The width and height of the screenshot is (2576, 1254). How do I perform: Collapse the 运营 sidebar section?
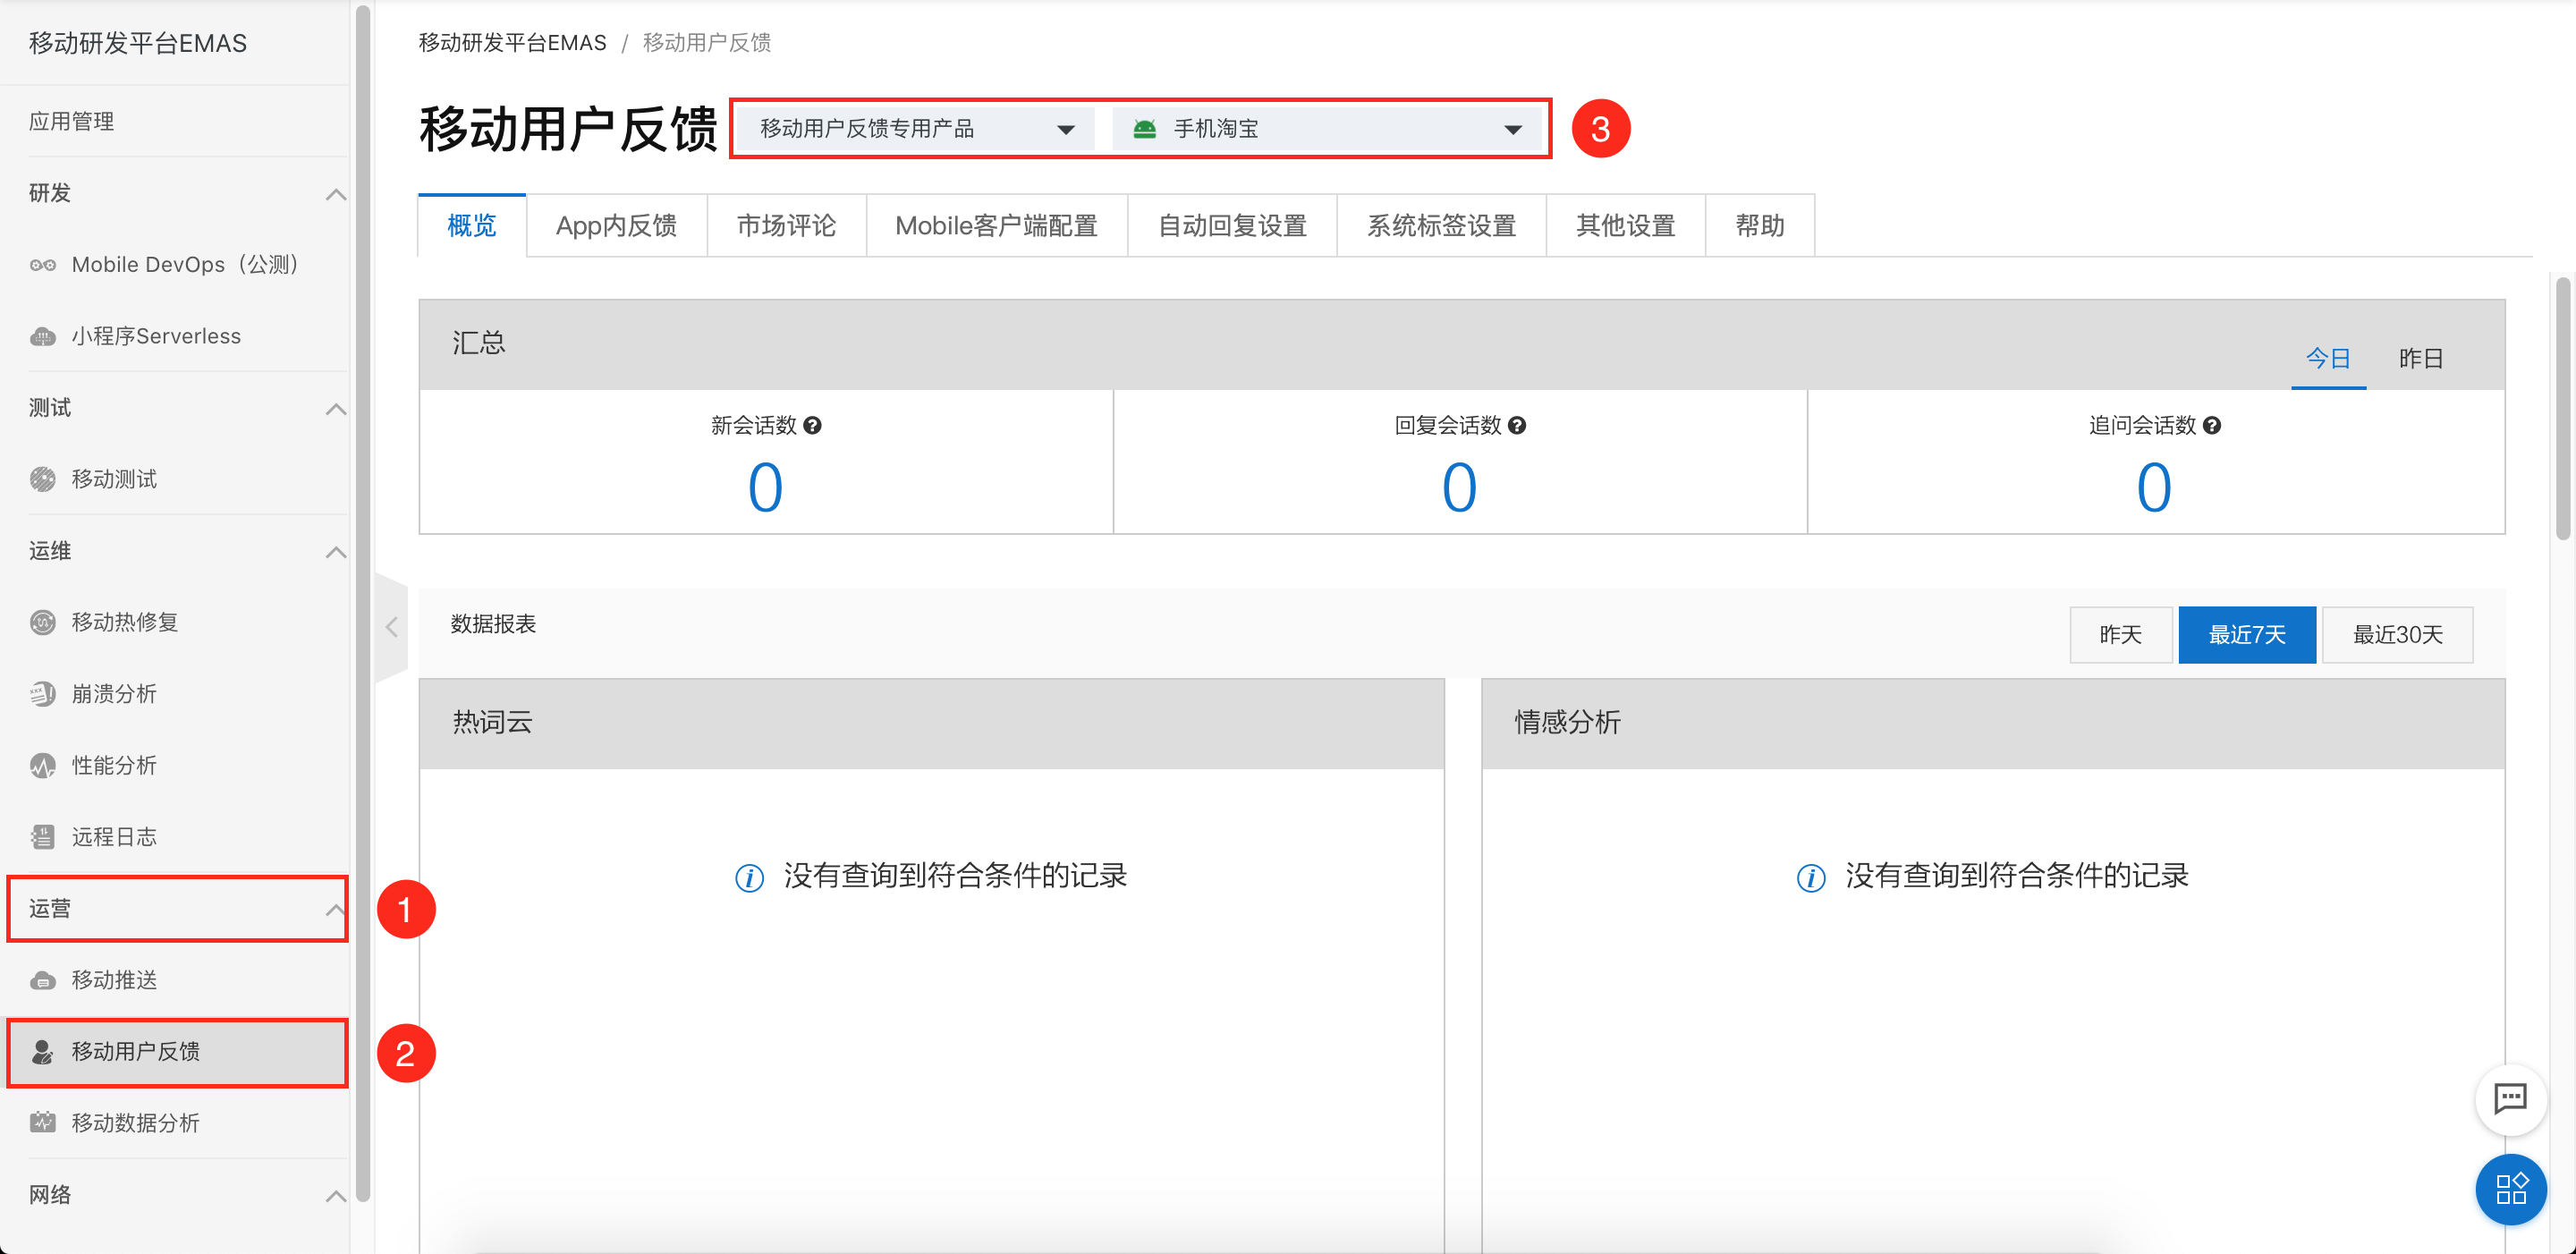(x=336, y=910)
